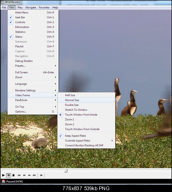Click the Pause button
The image size is (172, 192).
click(x=8, y=175)
